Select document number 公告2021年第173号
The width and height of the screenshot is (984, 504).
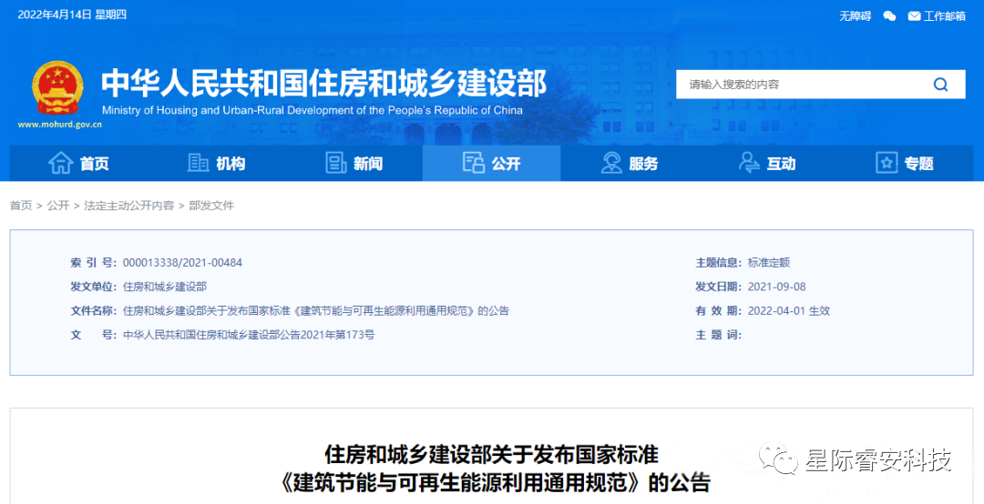325,335
